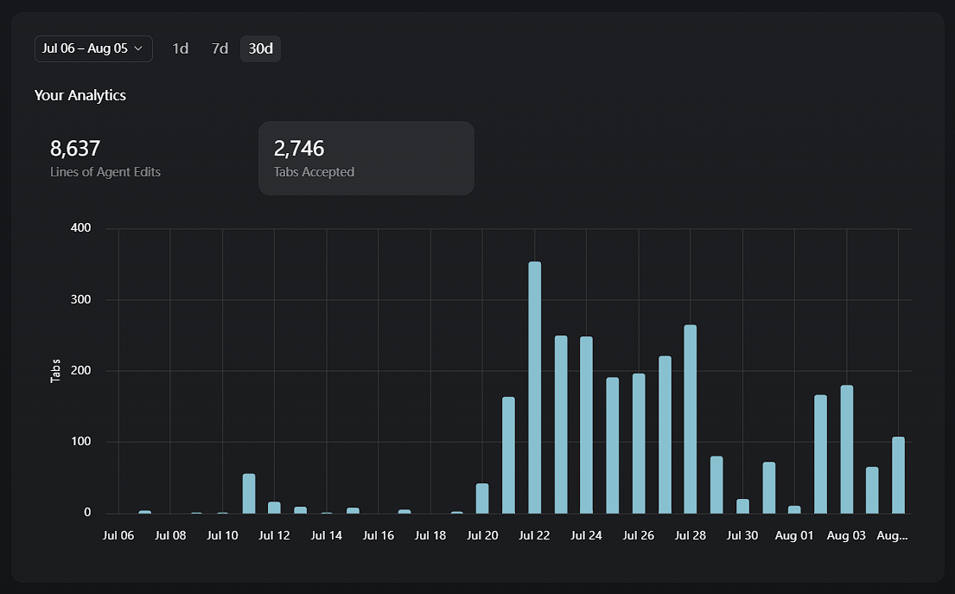Click the last bar on the right, Aug 05

[898, 476]
